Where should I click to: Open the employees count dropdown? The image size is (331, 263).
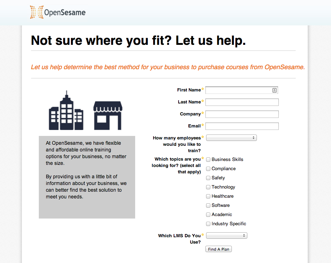point(231,138)
